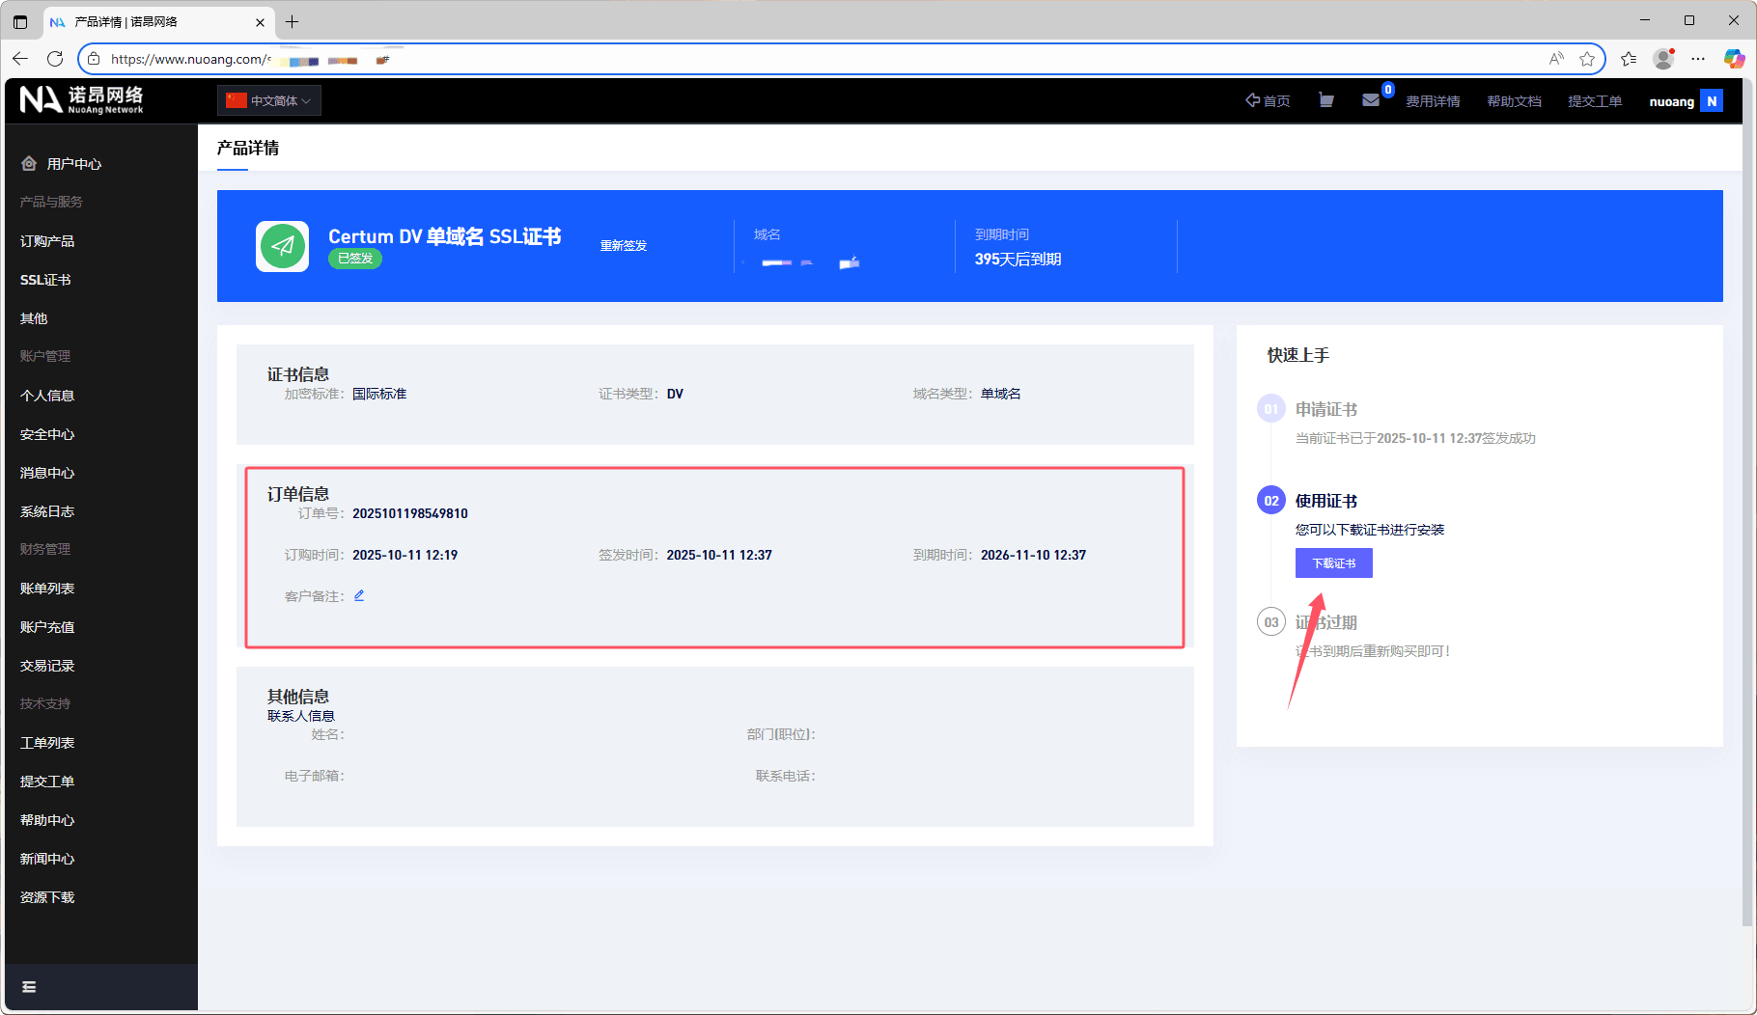Select SSL证书 in the sidebar

(45, 280)
